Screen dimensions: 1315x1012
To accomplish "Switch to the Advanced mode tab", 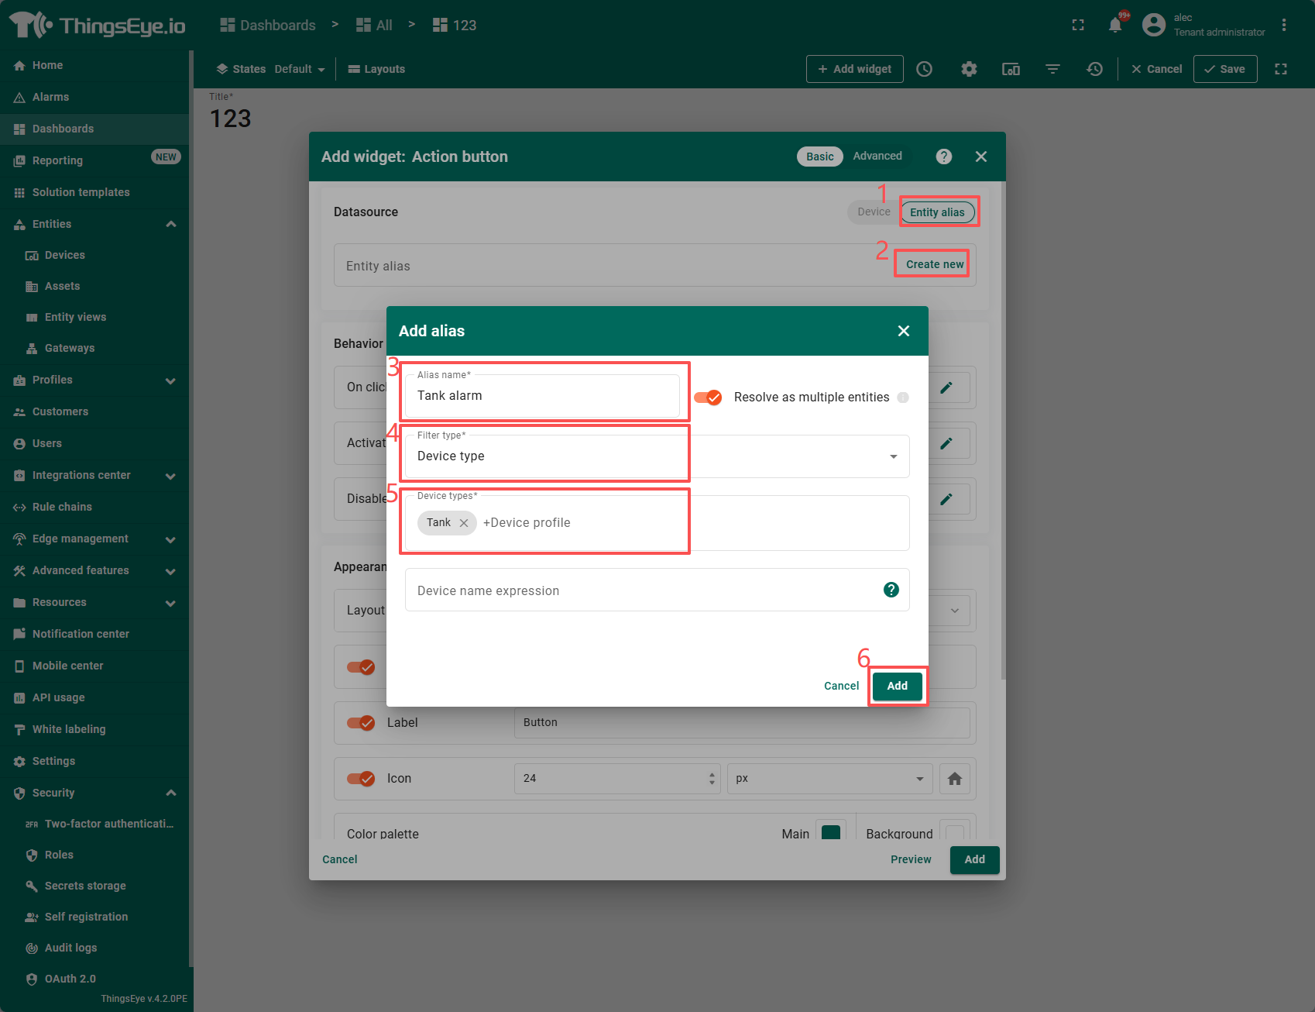I will point(877,156).
